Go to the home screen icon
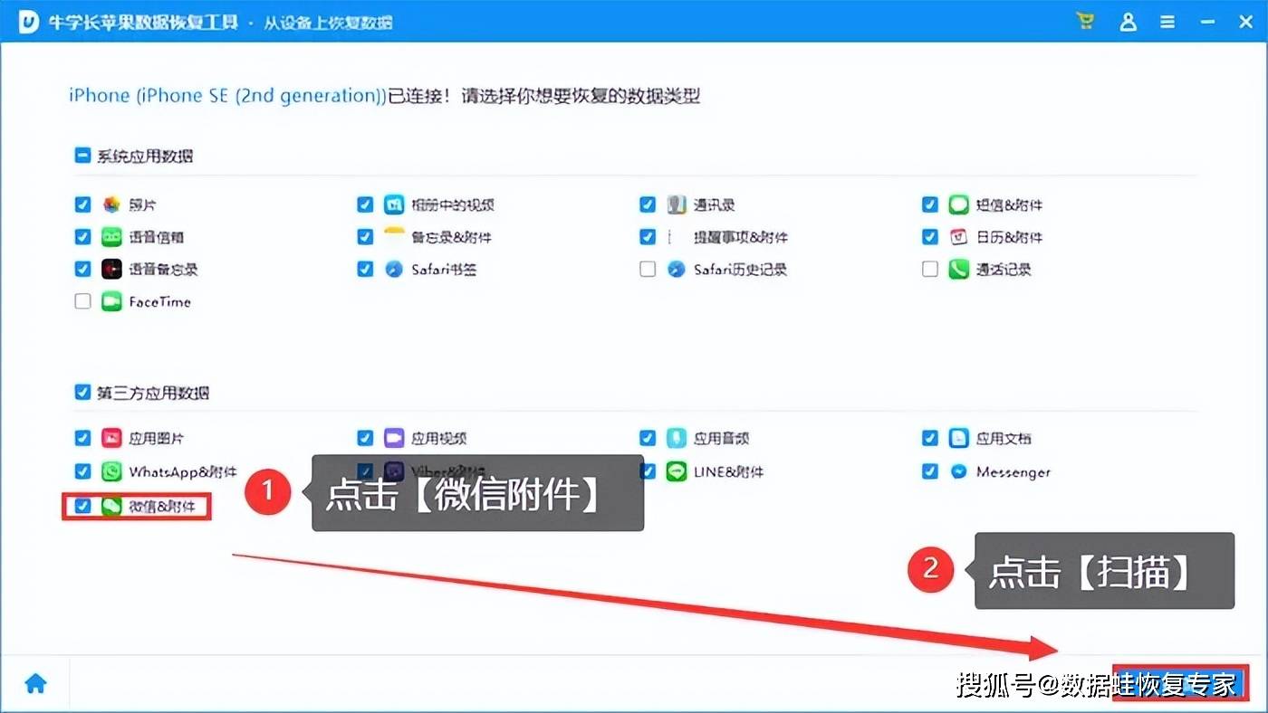Screen dimensions: 1268x713 pos(35,684)
